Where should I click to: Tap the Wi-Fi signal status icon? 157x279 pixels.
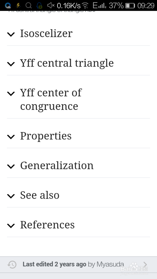click(x=85, y=6)
